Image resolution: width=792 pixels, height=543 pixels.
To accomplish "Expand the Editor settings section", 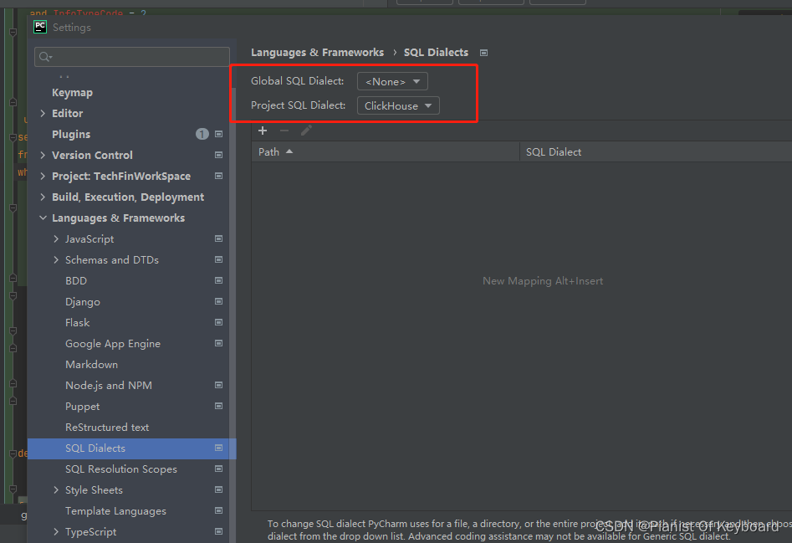I will coord(43,113).
